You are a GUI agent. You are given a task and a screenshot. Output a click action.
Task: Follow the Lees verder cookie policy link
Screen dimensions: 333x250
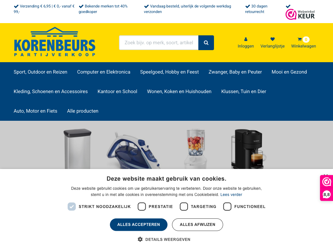[231, 195]
